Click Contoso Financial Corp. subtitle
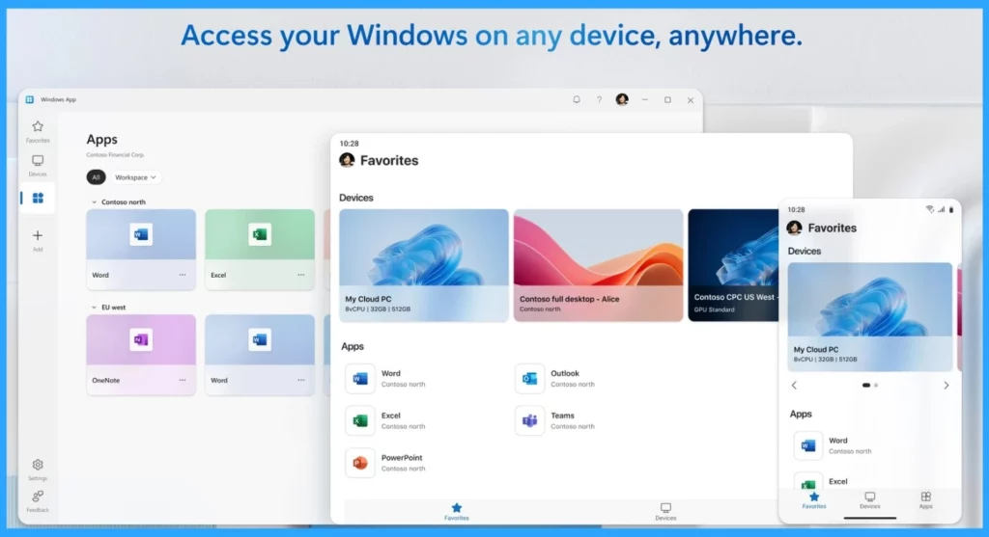This screenshot has width=989, height=537. (x=116, y=155)
